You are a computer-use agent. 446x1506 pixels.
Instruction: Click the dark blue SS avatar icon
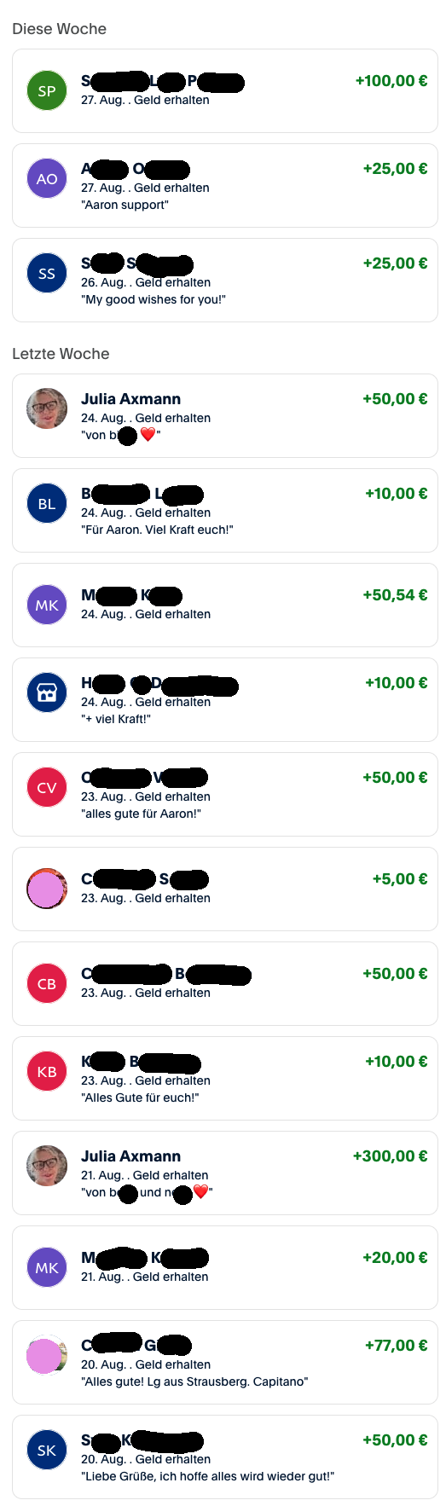coord(47,273)
